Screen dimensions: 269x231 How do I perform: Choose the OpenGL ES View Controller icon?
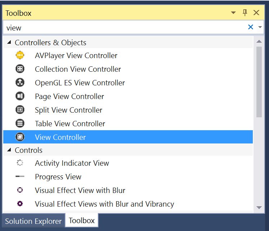click(20, 82)
